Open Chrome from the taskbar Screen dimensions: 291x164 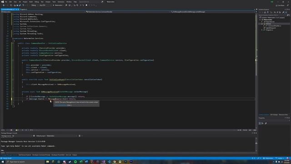tap(114, 162)
